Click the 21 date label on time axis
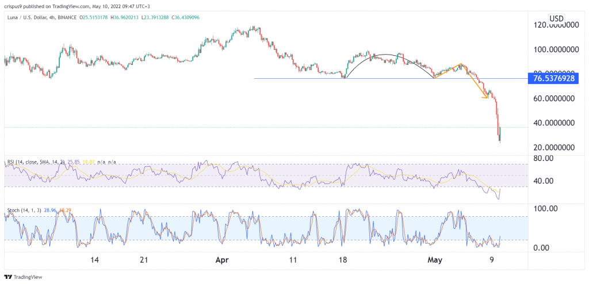The width and height of the screenshot is (589, 284). [x=144, y=260]
